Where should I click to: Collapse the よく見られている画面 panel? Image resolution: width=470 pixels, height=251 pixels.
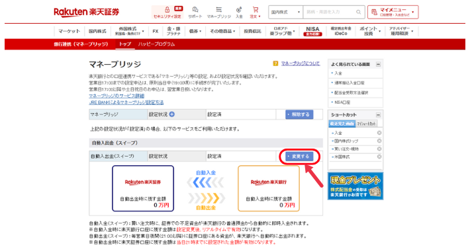(x=378, y=64)
